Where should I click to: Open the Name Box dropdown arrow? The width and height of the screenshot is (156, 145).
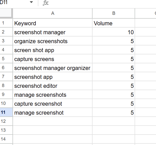point(31,2)
